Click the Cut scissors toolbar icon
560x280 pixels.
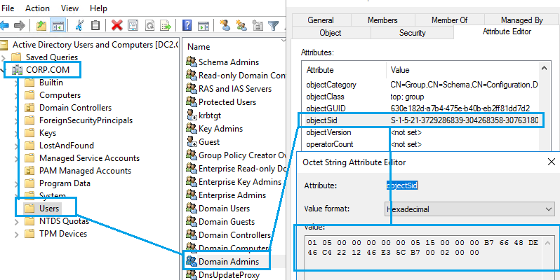(x=79, y=25)
